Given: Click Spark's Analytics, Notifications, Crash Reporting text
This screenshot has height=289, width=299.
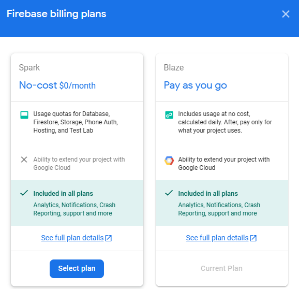Looking at the screenshot, I should click(x=74, y=209).
